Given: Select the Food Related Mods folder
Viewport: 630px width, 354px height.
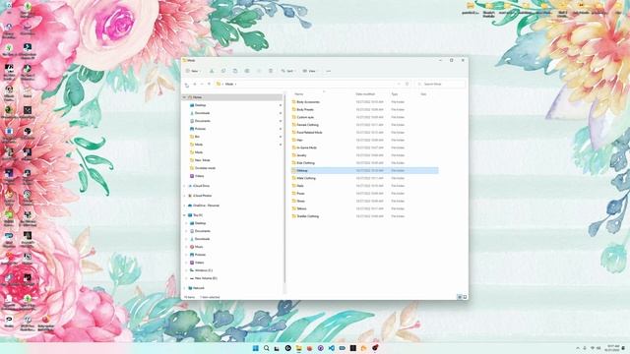Looking at the screenshot, I should coord(309,133).
